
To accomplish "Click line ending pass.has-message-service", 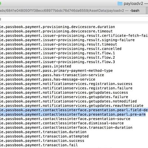I will pyautogui.click(x=48, y=79).
